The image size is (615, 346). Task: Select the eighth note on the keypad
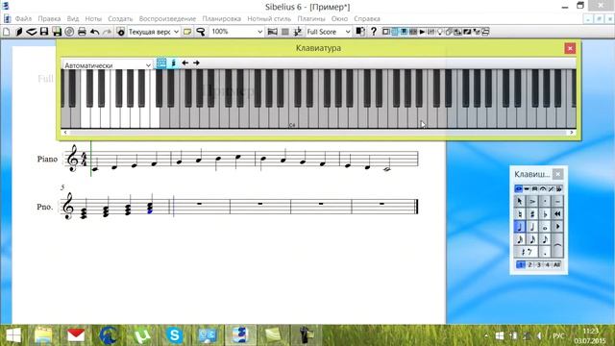545,239
